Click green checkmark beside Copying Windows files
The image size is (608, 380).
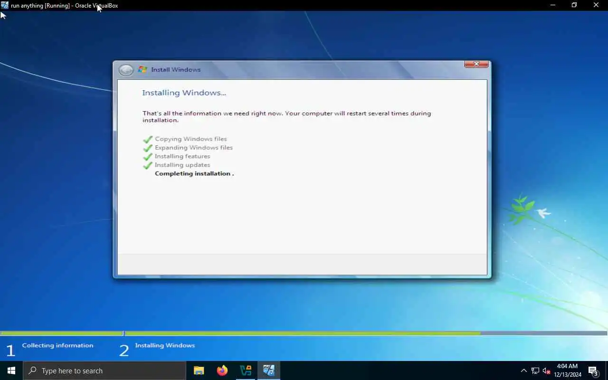pyautogui.click(x=148, y=139)
